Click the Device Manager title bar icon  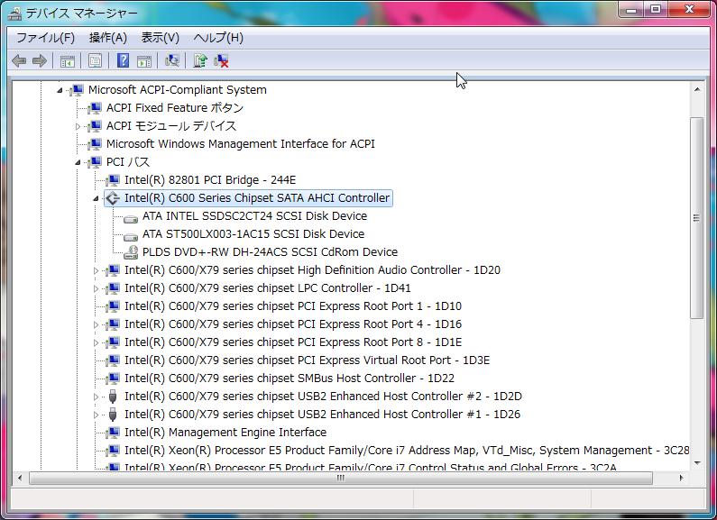14,14
